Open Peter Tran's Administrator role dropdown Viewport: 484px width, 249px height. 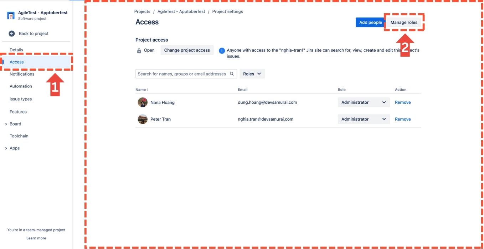(x=364, y=119)
